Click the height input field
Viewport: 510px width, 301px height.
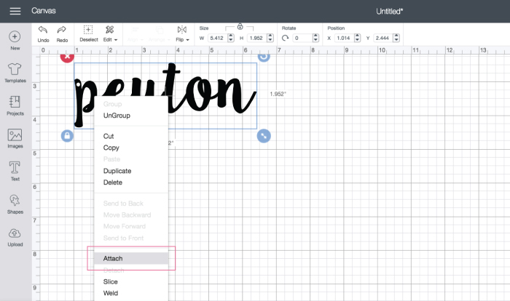tap(256, 38)
